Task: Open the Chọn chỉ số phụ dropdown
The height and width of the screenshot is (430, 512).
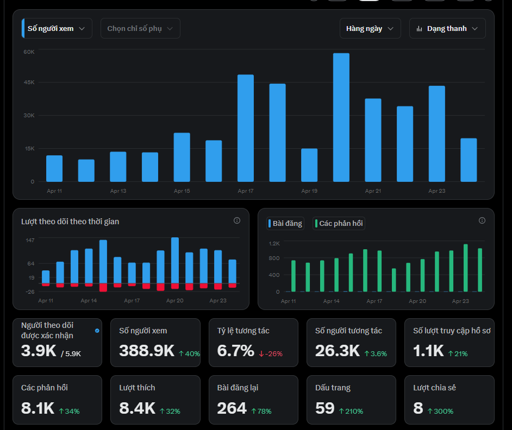Action: 140,28
